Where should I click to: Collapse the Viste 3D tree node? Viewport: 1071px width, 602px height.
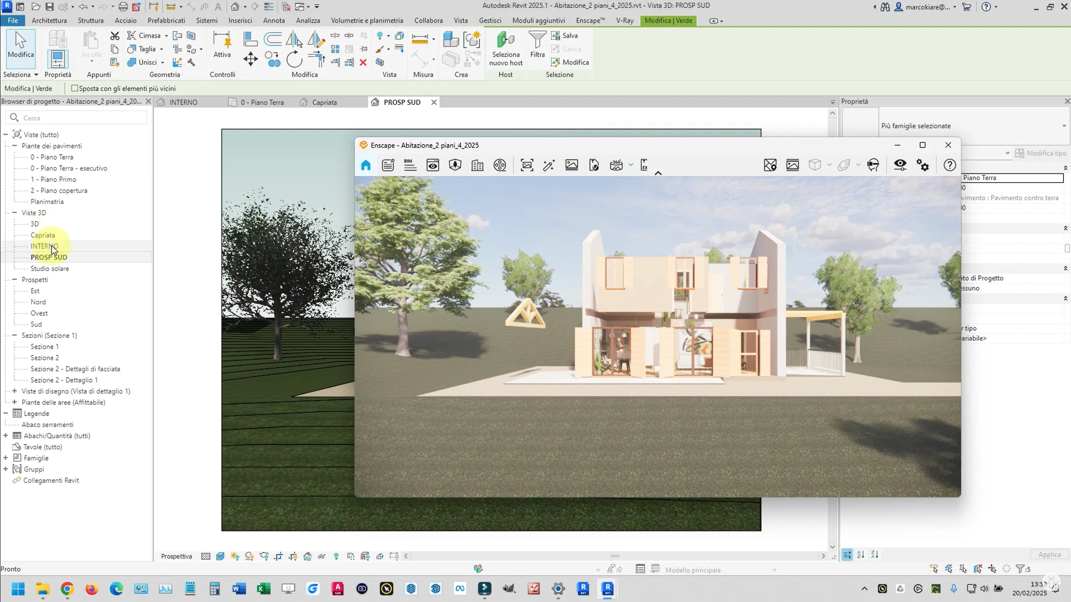[x=15, y=213]
